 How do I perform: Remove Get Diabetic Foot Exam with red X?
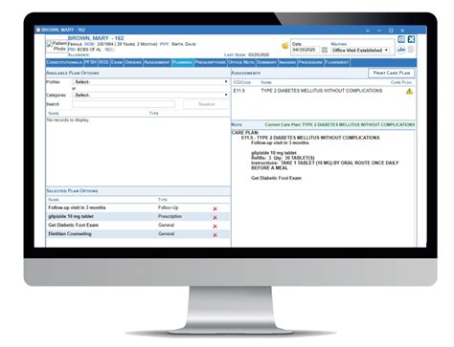point(215,227)
